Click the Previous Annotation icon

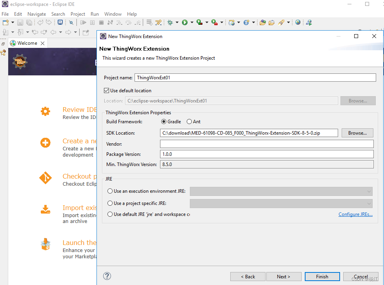tap(20, 32)
